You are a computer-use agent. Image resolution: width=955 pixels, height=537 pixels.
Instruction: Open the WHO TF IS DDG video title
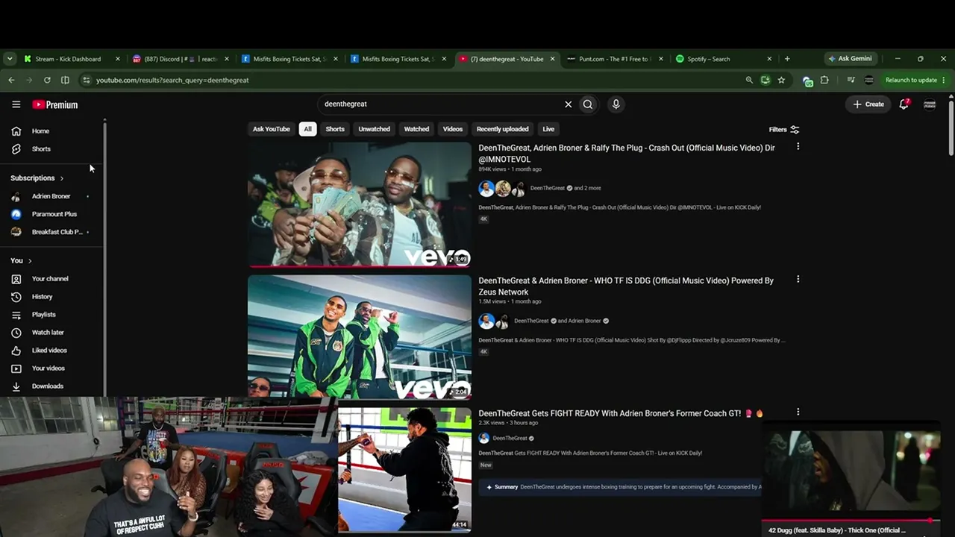(626, 286)
